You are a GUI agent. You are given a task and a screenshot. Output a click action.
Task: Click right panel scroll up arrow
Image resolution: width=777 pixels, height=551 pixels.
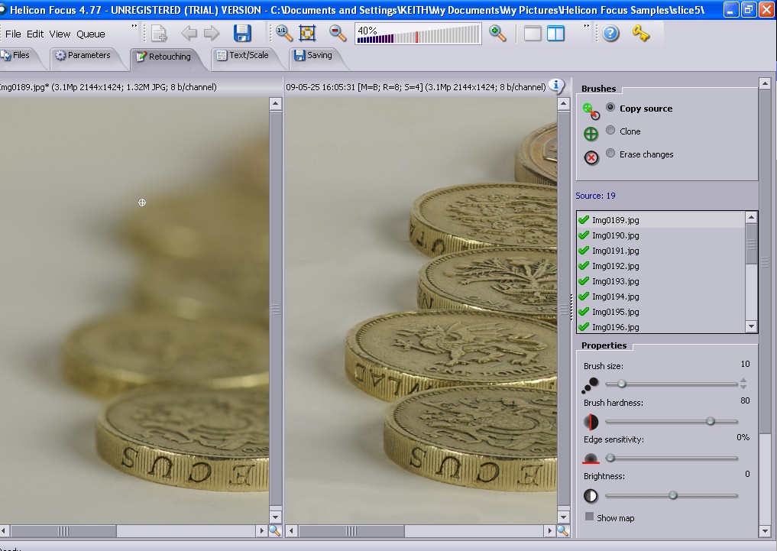765,83
